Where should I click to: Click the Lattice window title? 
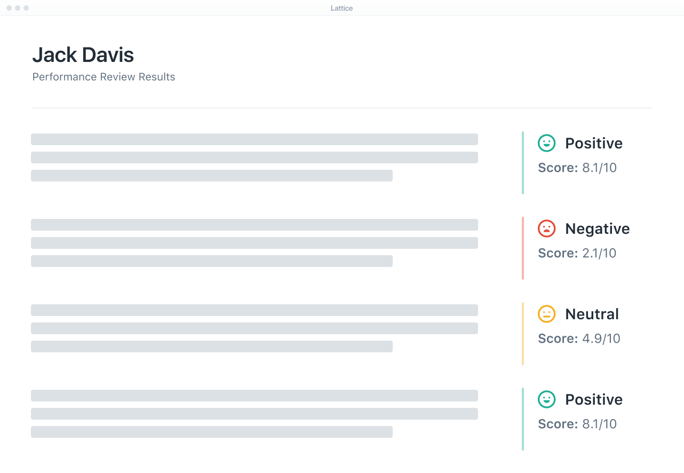point(341,8)
